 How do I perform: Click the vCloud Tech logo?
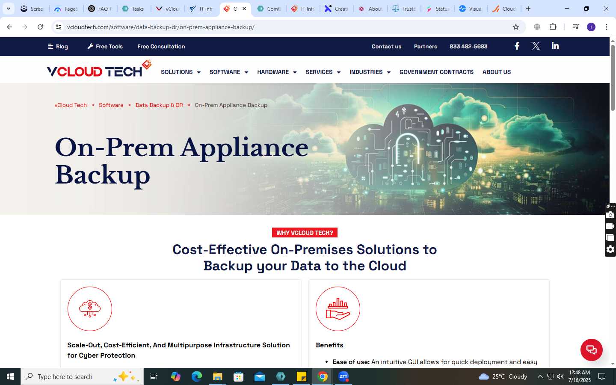click(x=99, y=69)
